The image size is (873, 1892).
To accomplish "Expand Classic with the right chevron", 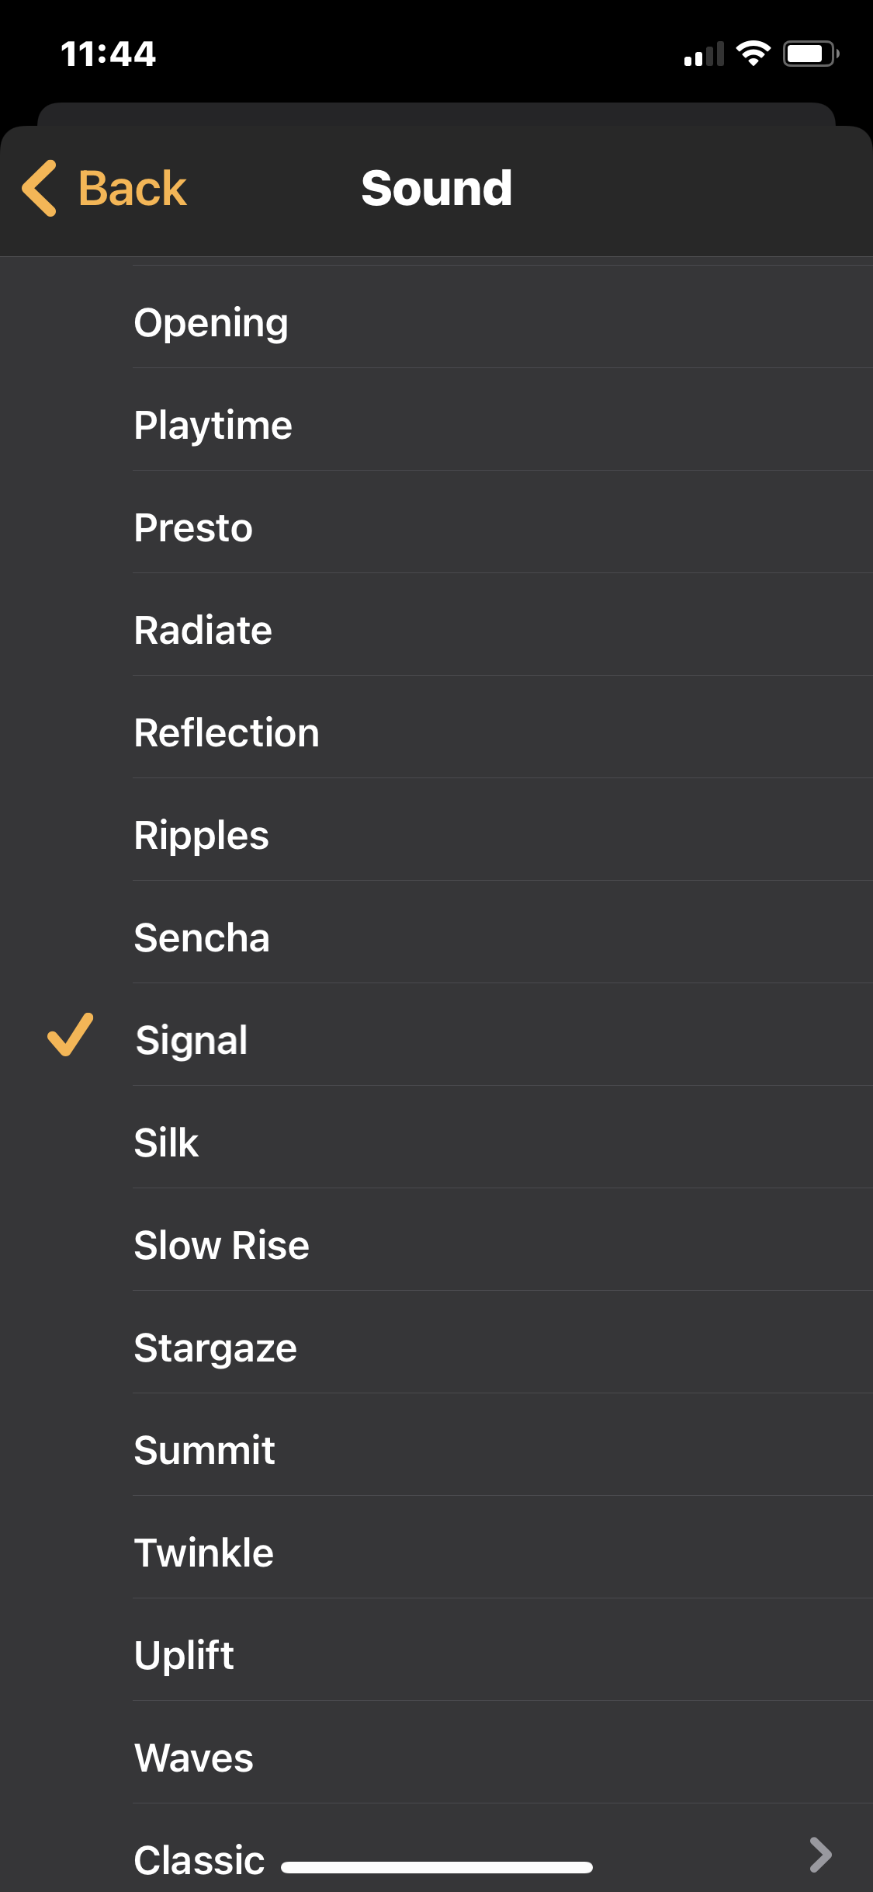I will (x=819, y=1855).
